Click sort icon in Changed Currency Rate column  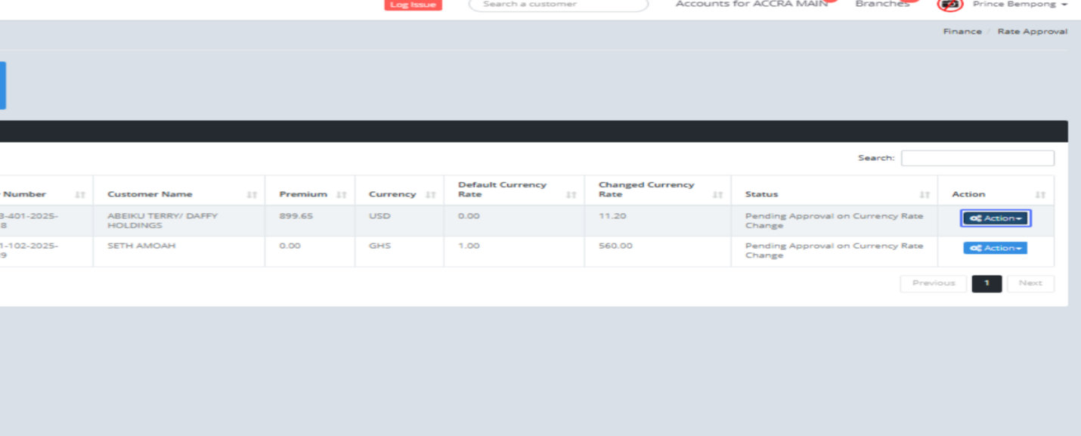pyautogui.click(x=718, y=195)
